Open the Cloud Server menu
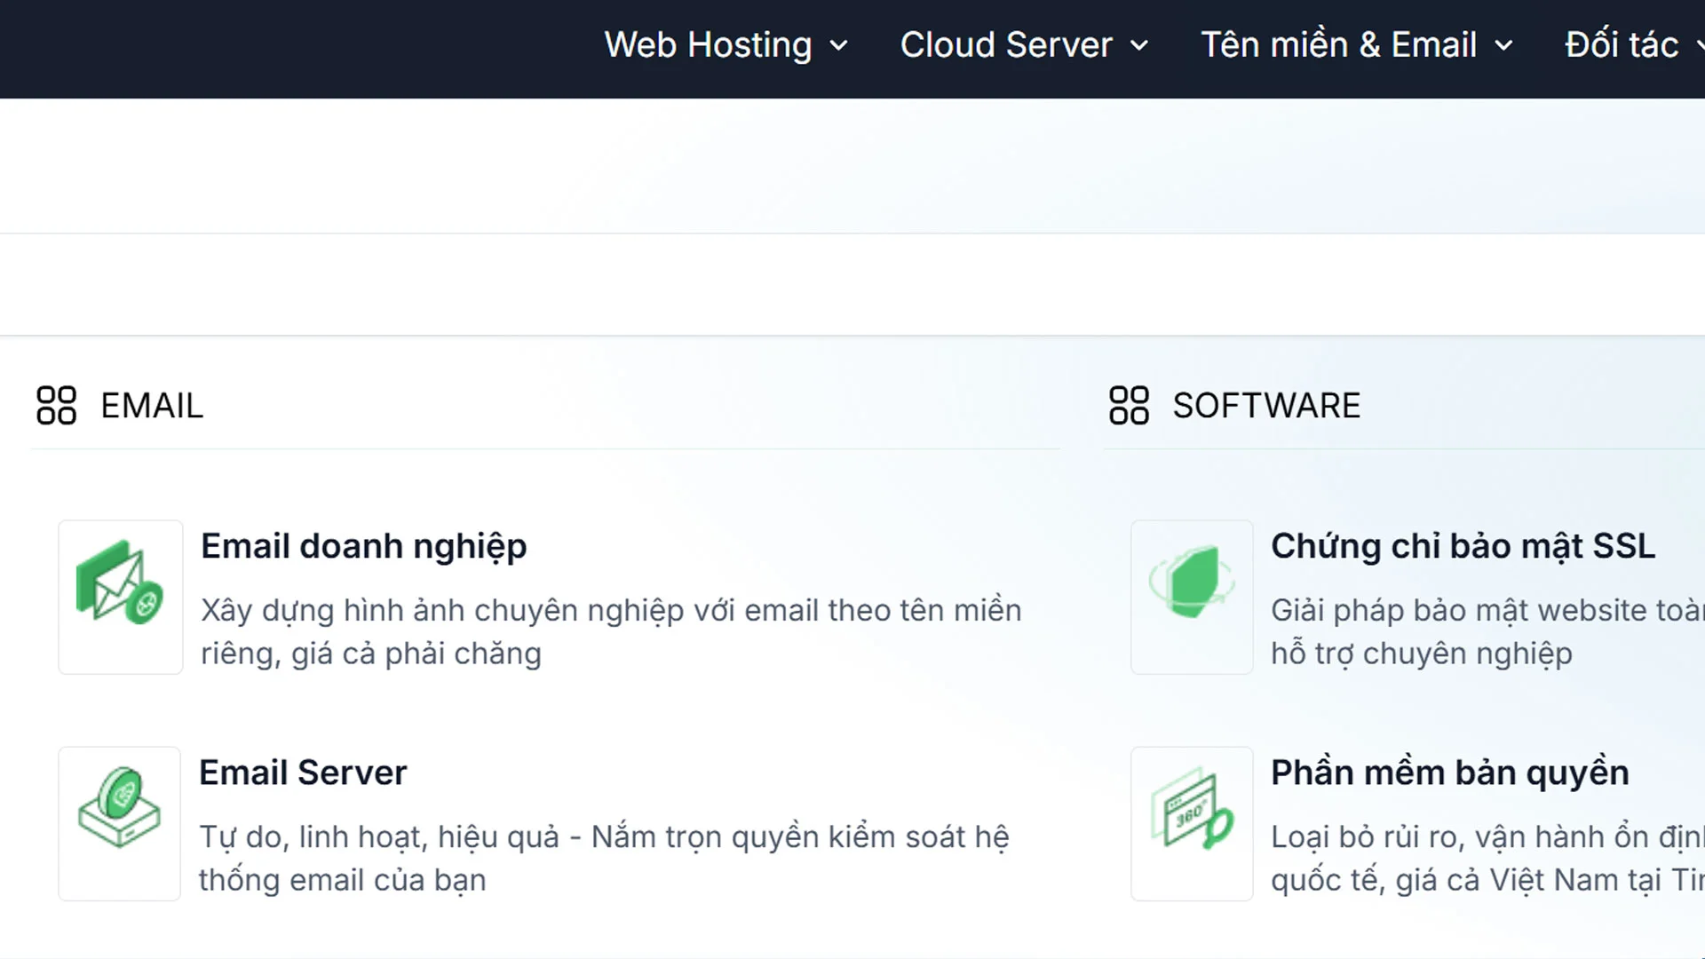Screen dimensions: 1705x959 [x=1005, y=45]
